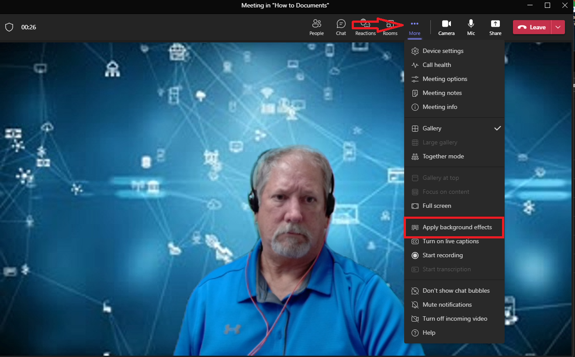Select Don't show chat bubbles

(454, 290)
